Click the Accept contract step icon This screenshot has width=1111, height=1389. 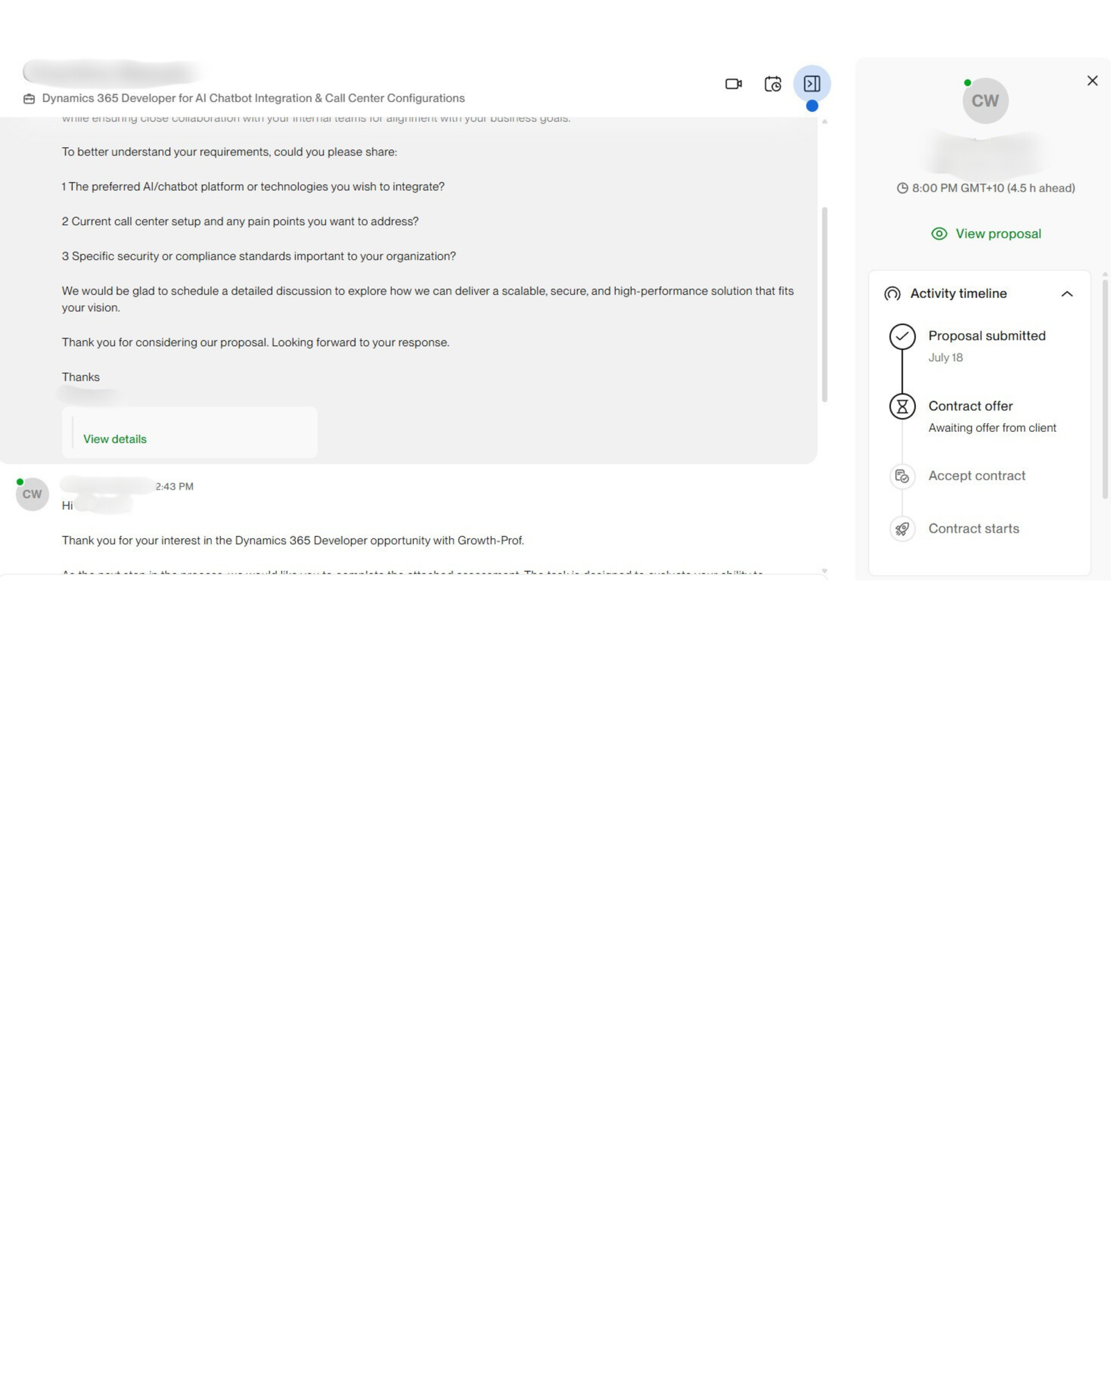(x=902, y=476)
